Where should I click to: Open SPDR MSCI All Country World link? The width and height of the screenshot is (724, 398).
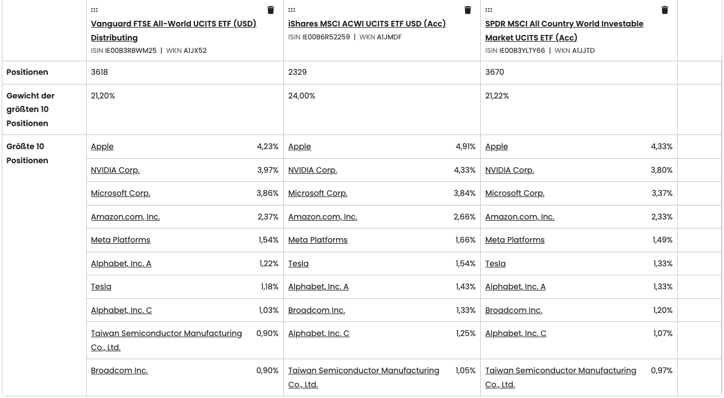(564, 24)
